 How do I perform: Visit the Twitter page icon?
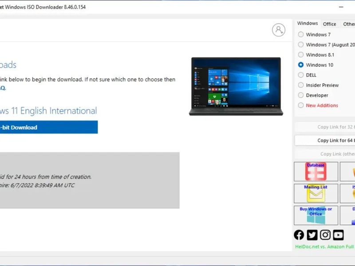[312, 235]
